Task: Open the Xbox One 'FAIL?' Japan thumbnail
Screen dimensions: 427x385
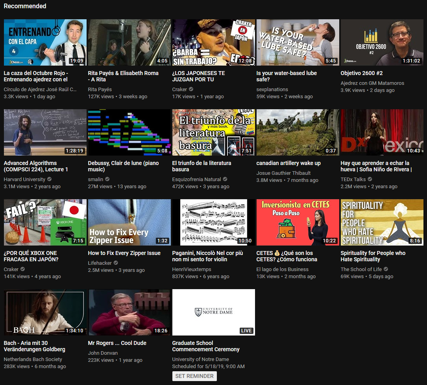Action: pyautogui.click(x=45, y=222)
